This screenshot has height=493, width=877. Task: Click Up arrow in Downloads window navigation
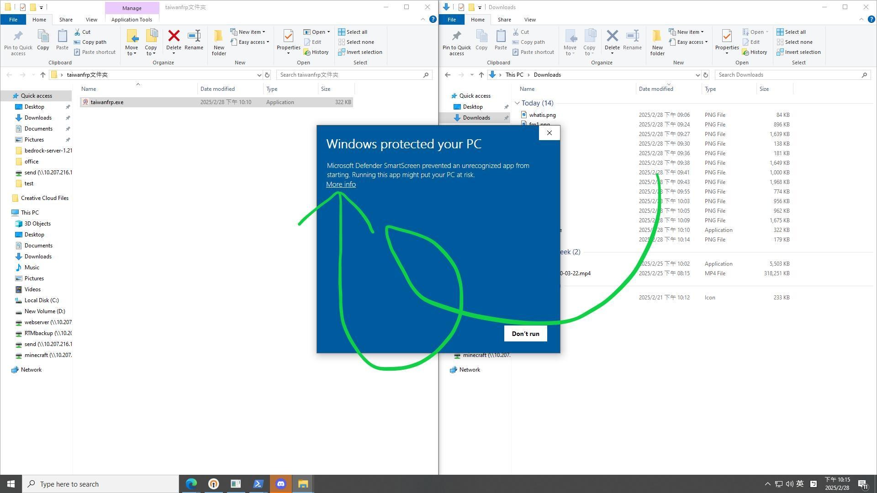(481, 75)
